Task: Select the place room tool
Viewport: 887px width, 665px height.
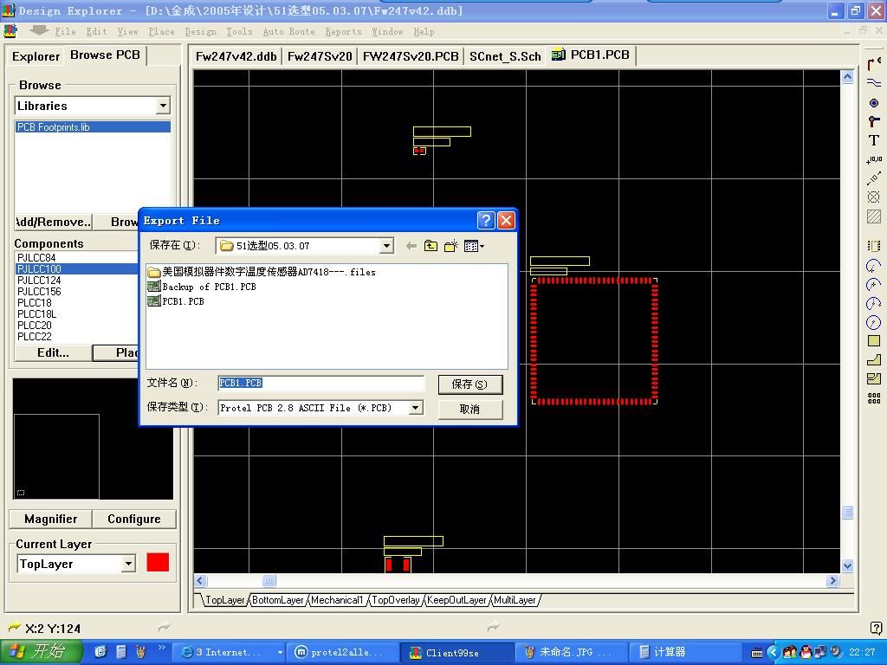Action: point(874,216)
